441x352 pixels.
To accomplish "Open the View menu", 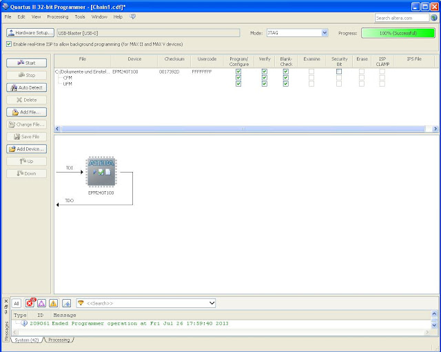I will (36, 16).
